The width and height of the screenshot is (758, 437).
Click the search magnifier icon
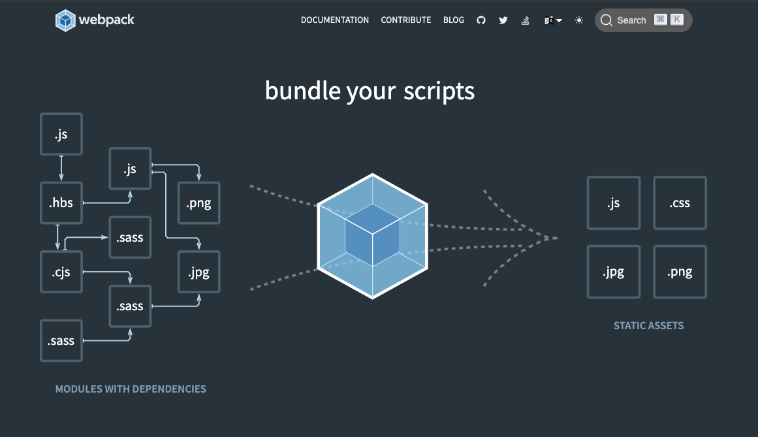(x=607, y=20)
